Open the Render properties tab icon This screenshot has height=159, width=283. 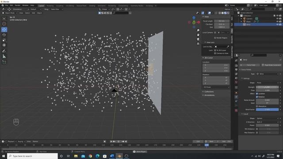tap(236, 65)
